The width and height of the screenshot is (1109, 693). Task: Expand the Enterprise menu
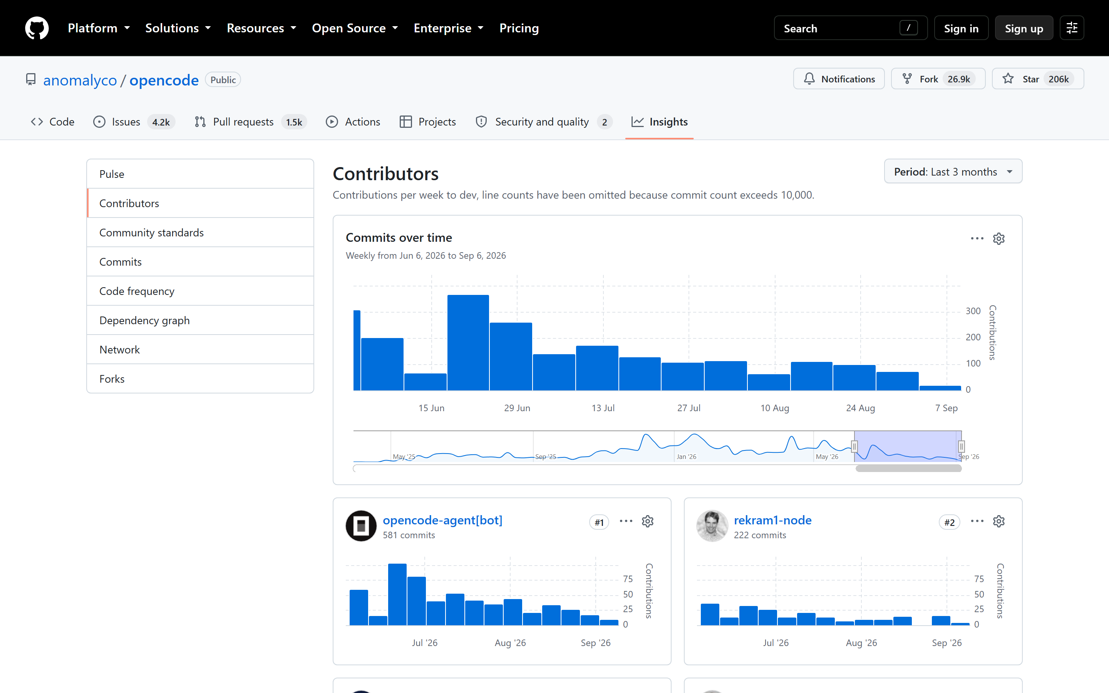[449, 28]
